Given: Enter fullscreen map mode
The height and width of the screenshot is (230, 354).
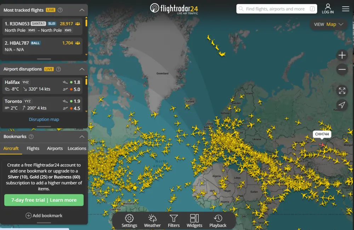Looking at the screenshot, I should click(342, 91).
